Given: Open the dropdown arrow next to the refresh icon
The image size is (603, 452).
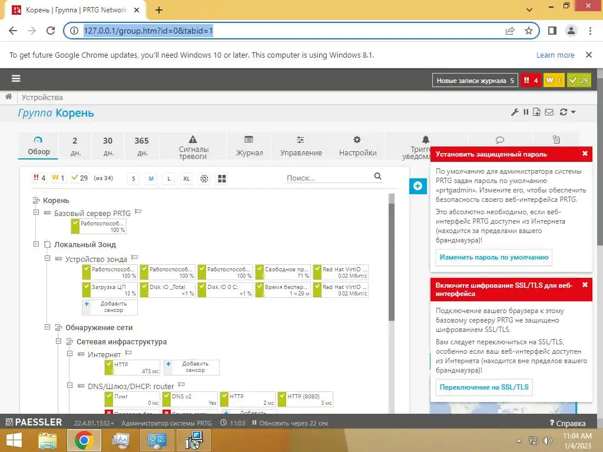Looking at the screenshot, I should 574,112.
